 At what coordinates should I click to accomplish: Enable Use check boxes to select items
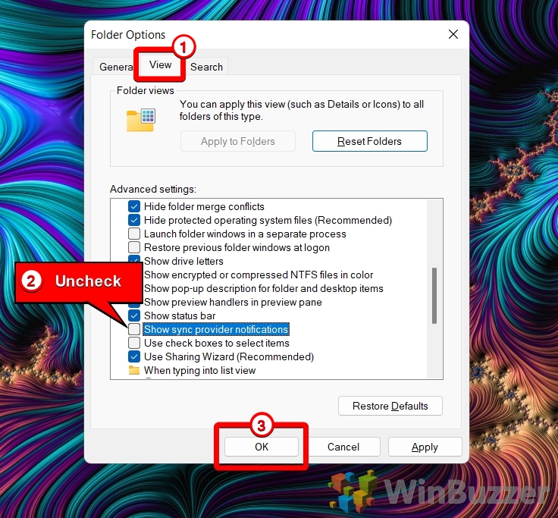point(134,343)
